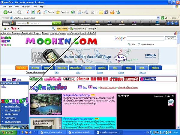The image size is (180, 135).
Task: Open the Favorites menu
Action: (25, 6)
